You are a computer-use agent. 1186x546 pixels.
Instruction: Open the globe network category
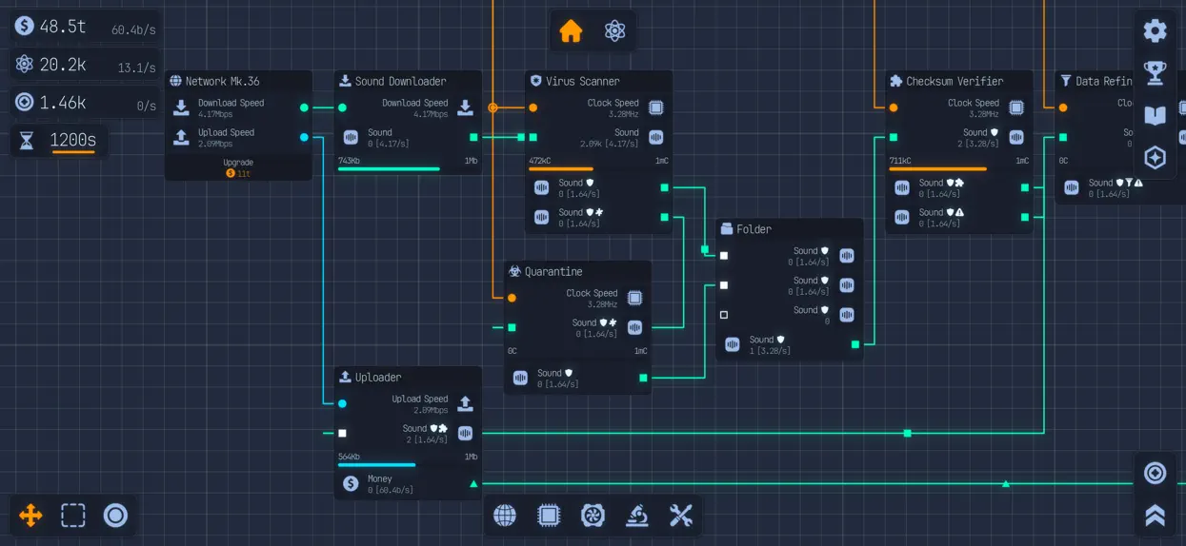(505, 516)
